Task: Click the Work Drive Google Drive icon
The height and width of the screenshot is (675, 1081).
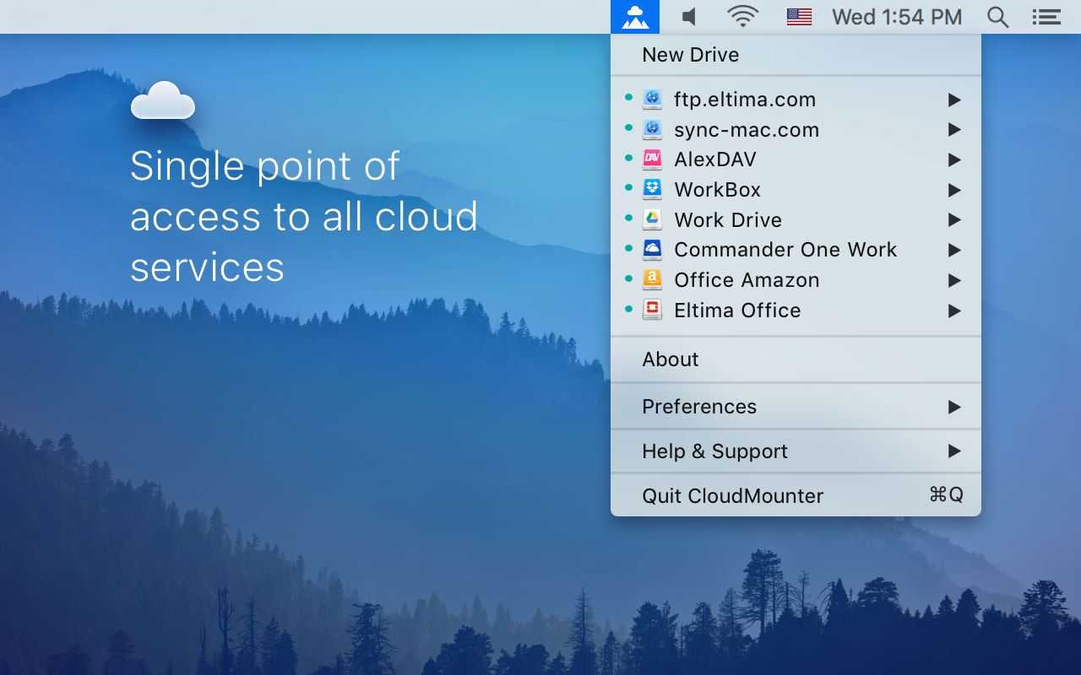Action: (652, 219)
